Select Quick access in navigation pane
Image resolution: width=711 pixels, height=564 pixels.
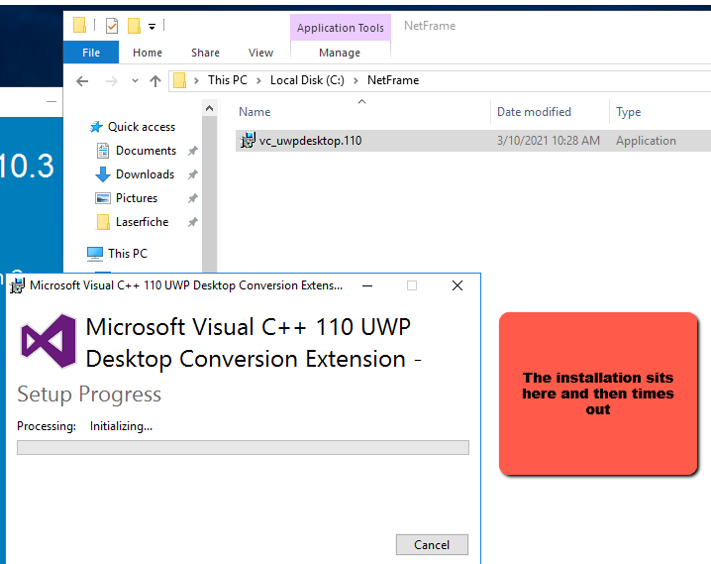tap(142, 127)
